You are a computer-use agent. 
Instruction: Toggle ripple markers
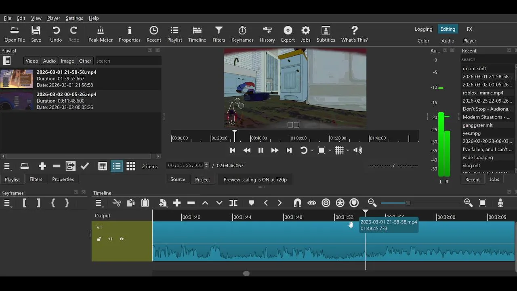tap(354, 203)
